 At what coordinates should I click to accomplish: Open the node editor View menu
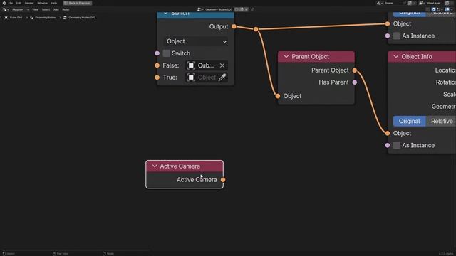point(35,9)
